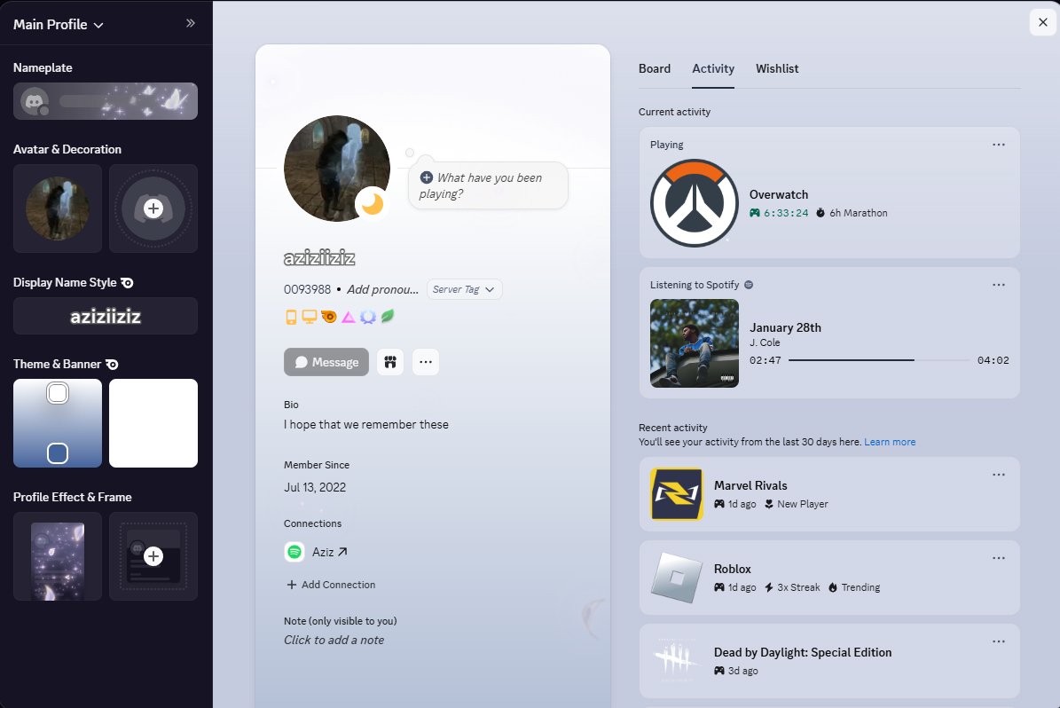Select the butterfly Nameplate preview
The image size is (1060, 708).
tap(106, 101)
